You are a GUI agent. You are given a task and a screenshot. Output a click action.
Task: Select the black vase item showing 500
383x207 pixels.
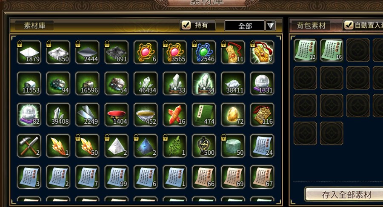(204, 146)
